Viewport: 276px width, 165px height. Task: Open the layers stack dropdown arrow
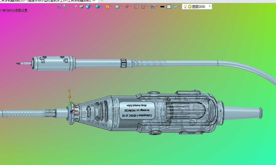point(180,7)
